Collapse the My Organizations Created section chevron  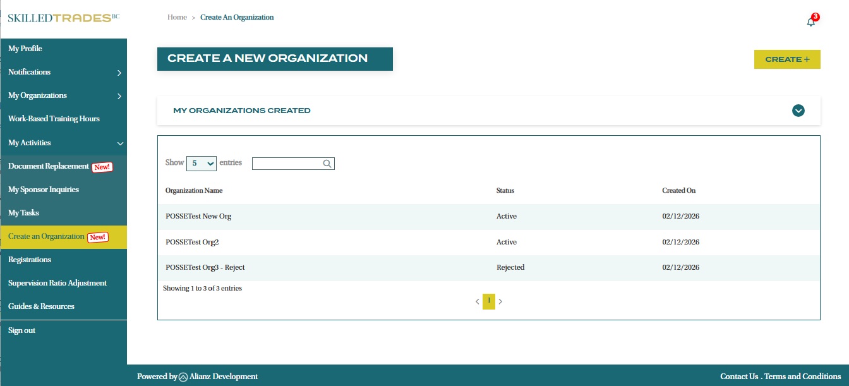click(798, 111)
